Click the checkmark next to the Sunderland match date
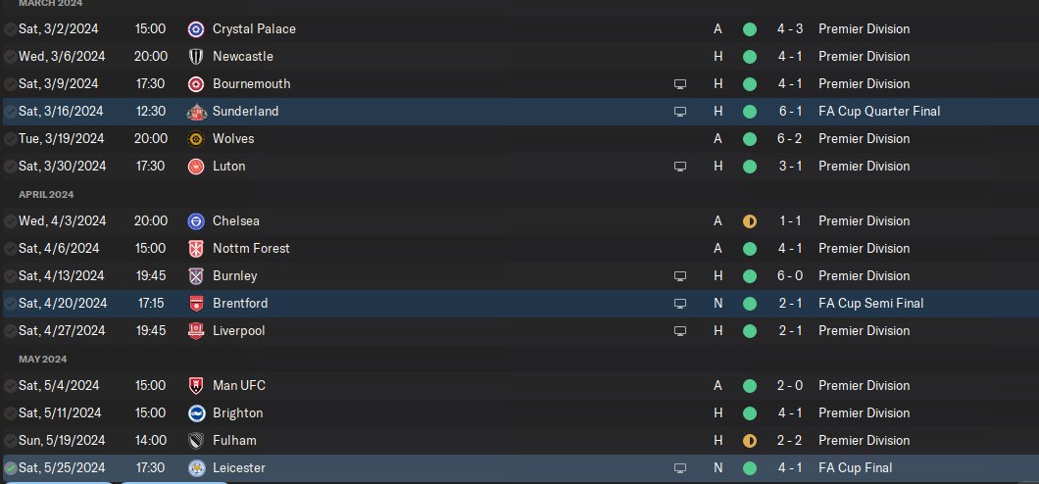 tap(10, 112)
